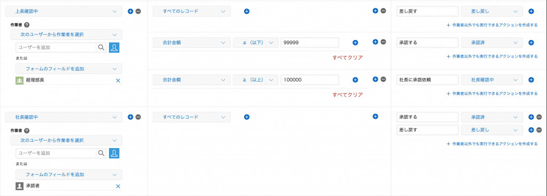Click 作業者以外でも実行できるアクションを作成する in 社長確認中 section
The image size is (547, 196).
tap(492, 143)
